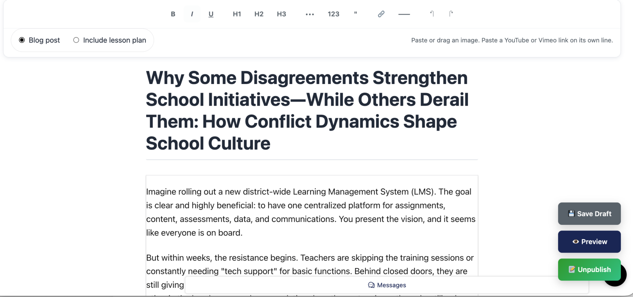Underline the selected text

[211, 14]
